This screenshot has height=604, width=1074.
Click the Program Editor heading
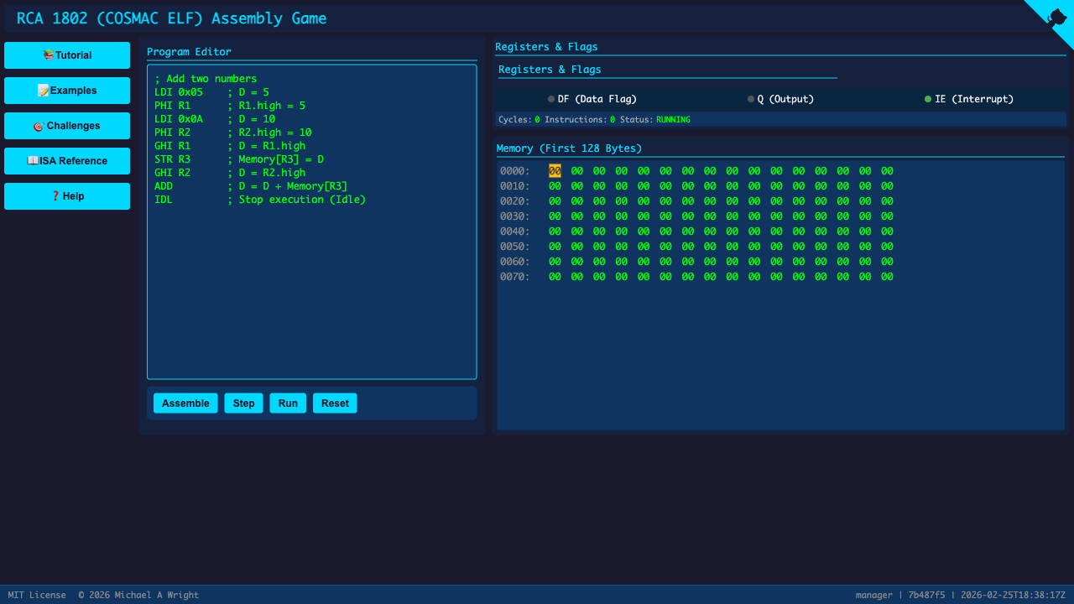[189, 52]
